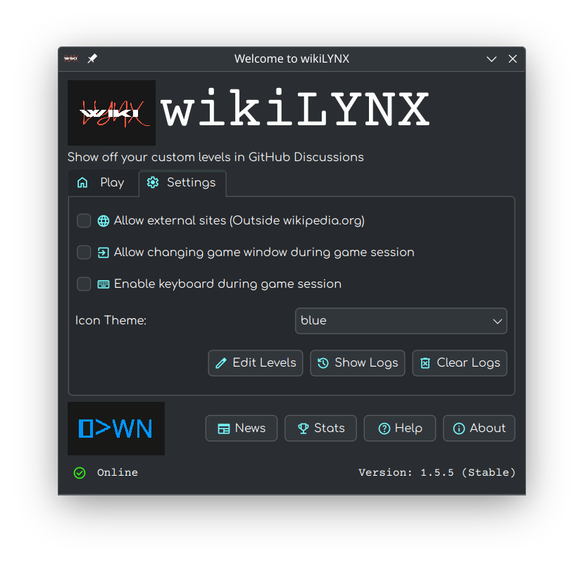Click the wikiLYNX logo image
Viewport: 583px width, 563px height.
(111, 113)
